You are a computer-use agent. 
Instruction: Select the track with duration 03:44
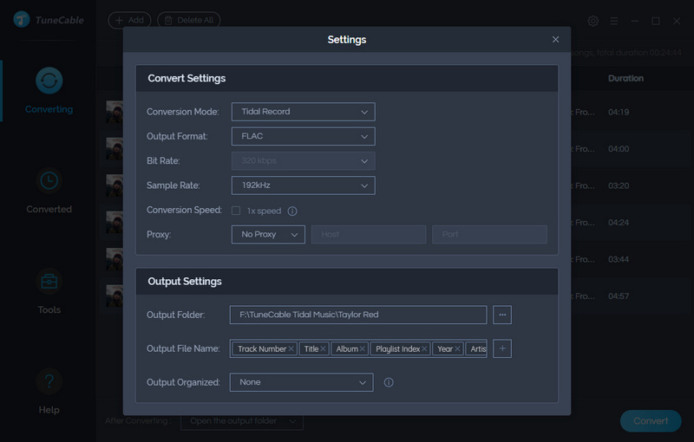pos(619,259)
